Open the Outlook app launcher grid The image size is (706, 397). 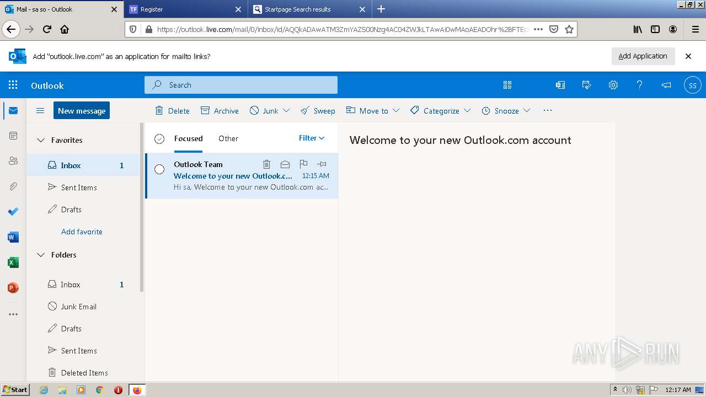(x=13, y=85)
